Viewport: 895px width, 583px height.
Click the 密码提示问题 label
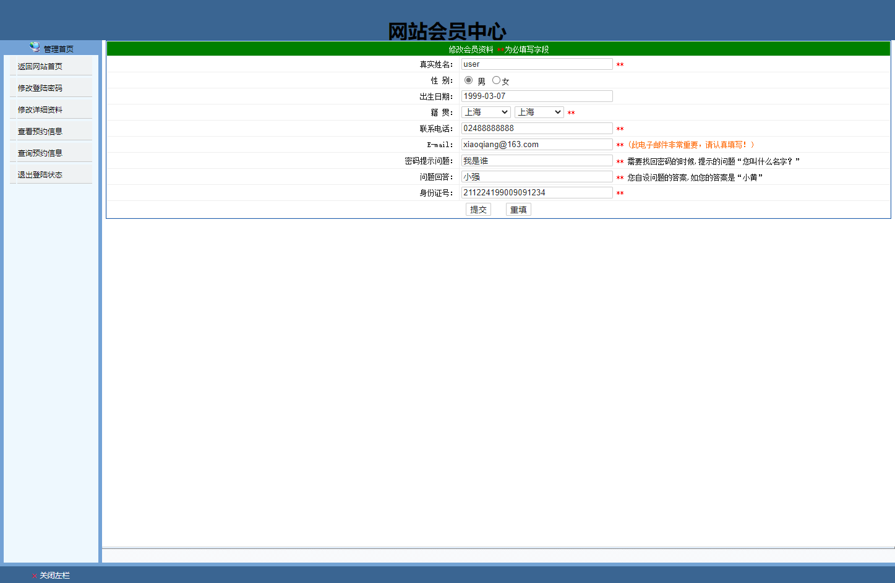click(429, 161)
